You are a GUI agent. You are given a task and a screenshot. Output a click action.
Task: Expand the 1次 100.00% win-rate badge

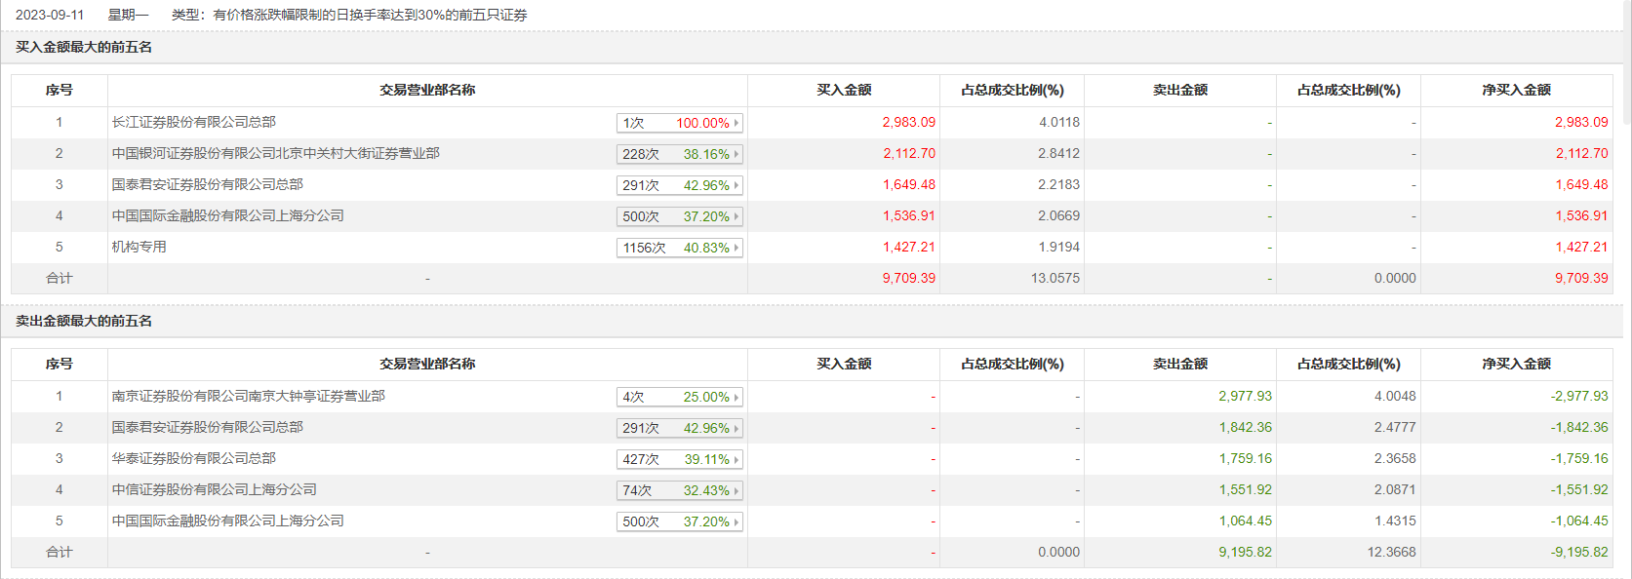679,123
